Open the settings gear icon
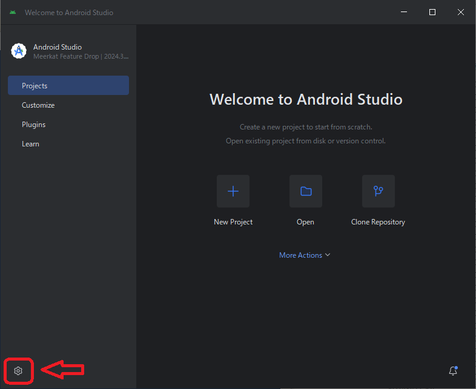 [x=18, y=370]
